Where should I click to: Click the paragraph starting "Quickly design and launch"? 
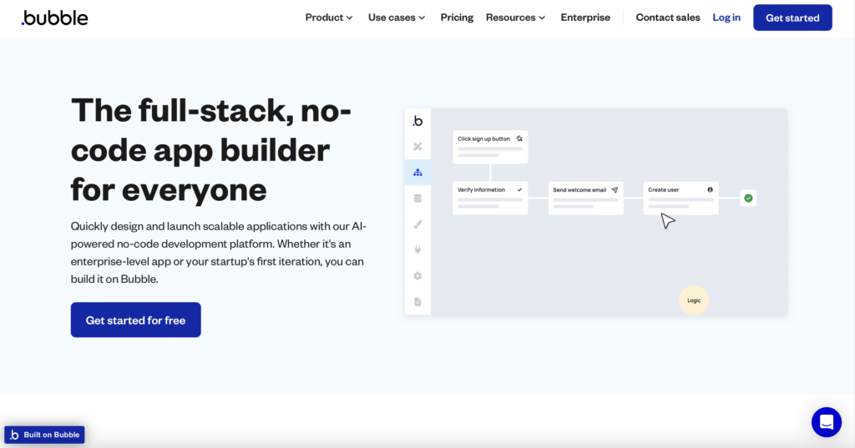coord(218,252)
